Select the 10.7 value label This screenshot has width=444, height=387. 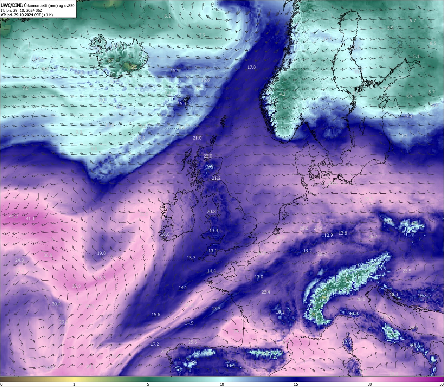click(x=422, y=295)
